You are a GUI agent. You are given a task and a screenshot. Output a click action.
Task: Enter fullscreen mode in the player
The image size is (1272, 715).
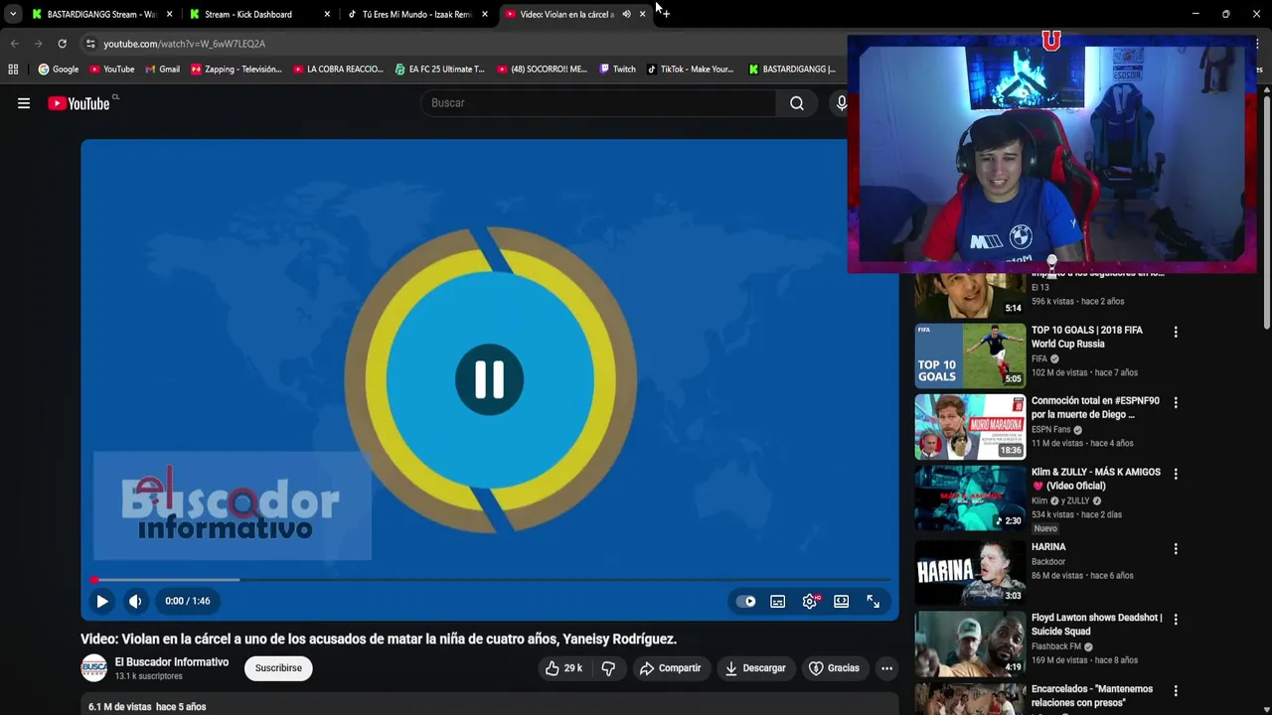tap(874, 601)
